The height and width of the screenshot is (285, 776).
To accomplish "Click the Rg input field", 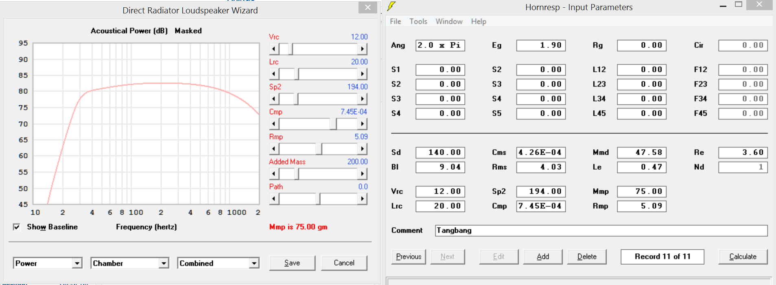I will pos(642,45).
